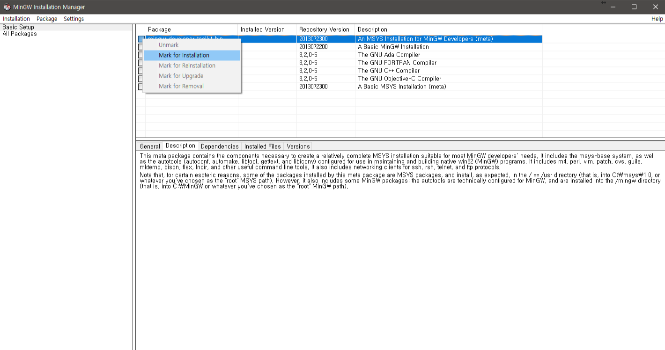Maximize the MinGW Installation Manager window

[x=634, y=7]
